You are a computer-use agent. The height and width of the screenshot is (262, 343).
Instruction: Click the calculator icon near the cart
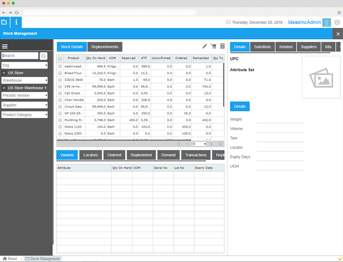point(222,46)
